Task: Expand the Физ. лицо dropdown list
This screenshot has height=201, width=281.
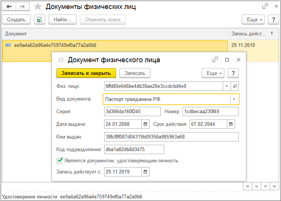Action: [227, 86]
